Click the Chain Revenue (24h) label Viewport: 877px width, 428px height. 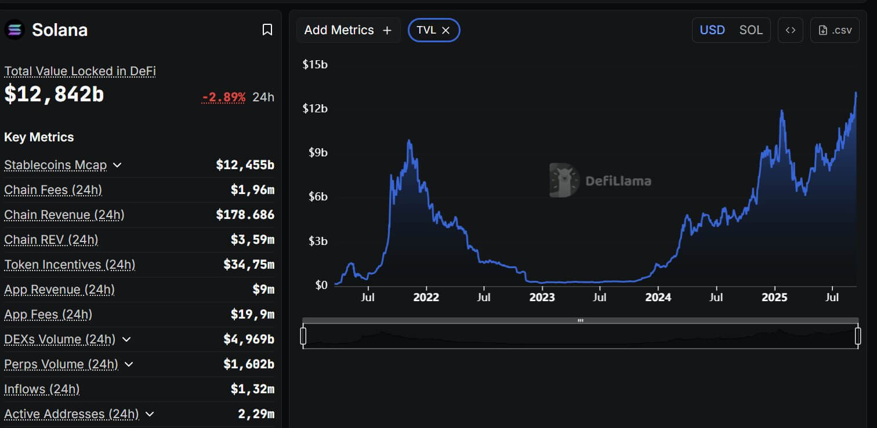click(64, 215)
